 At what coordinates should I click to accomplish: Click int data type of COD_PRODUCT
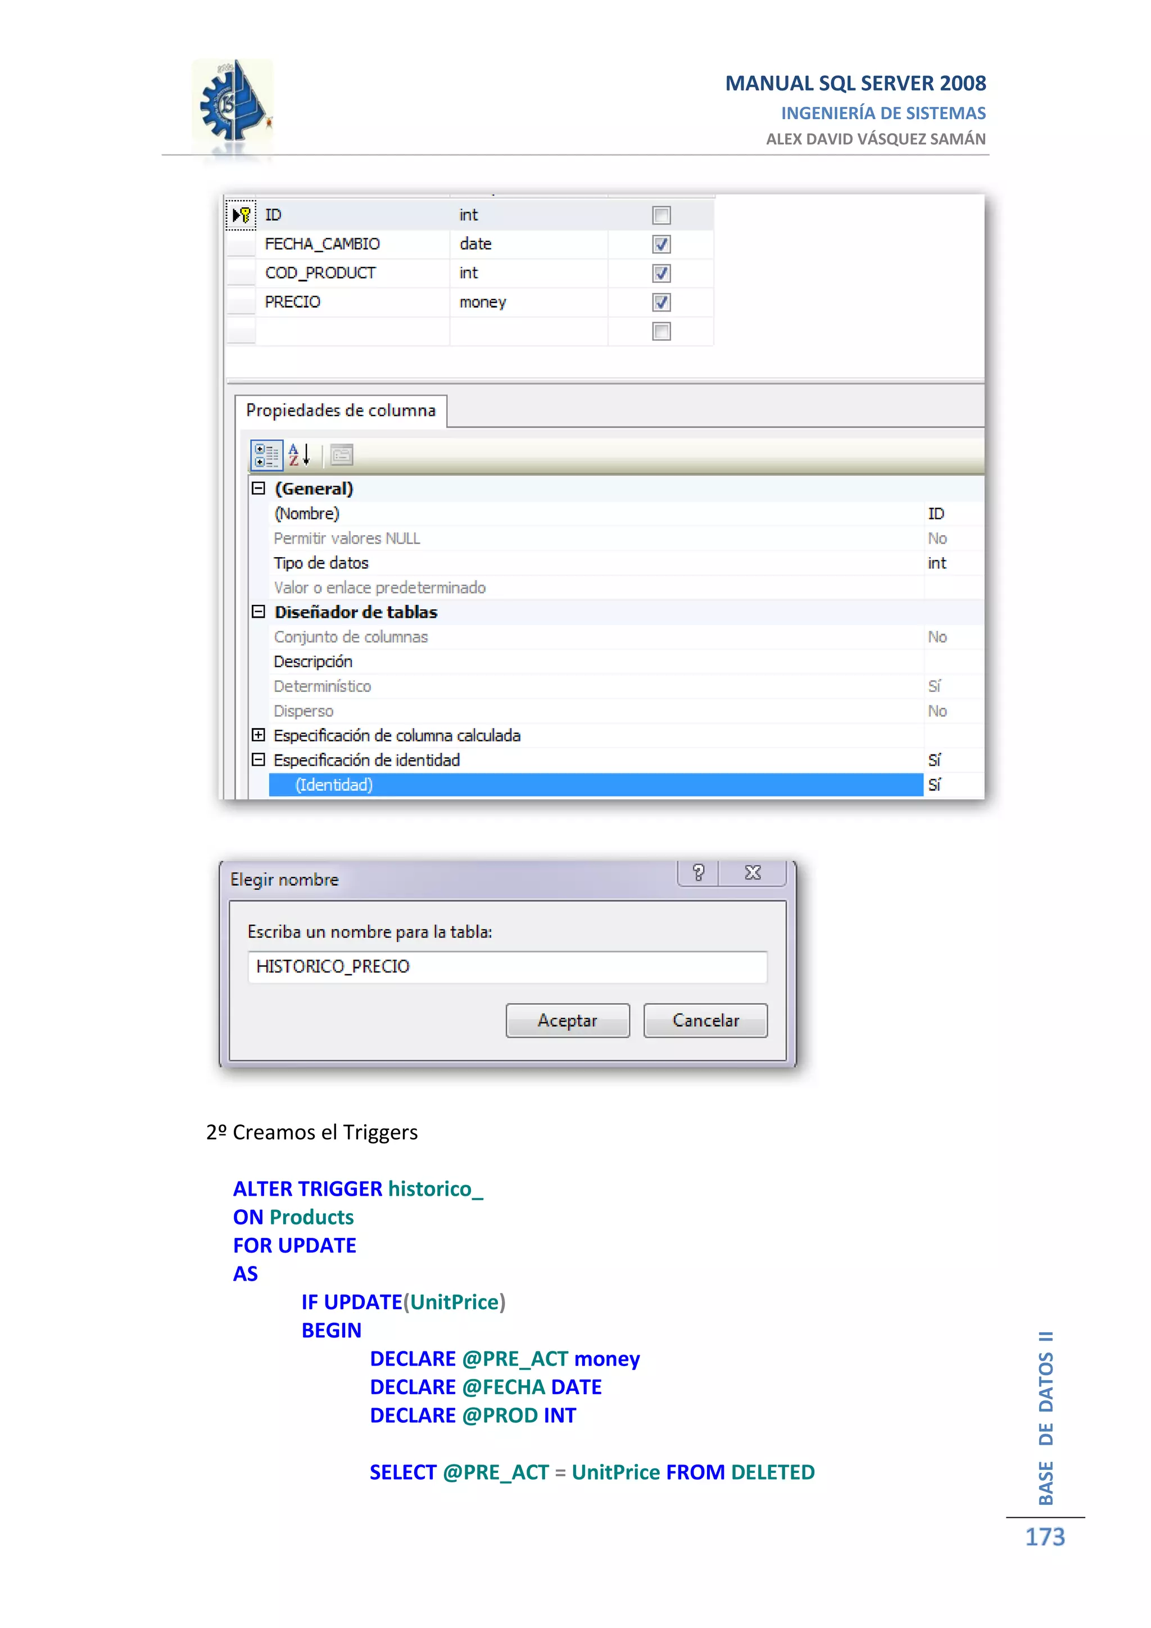click(x=529, y=273)
